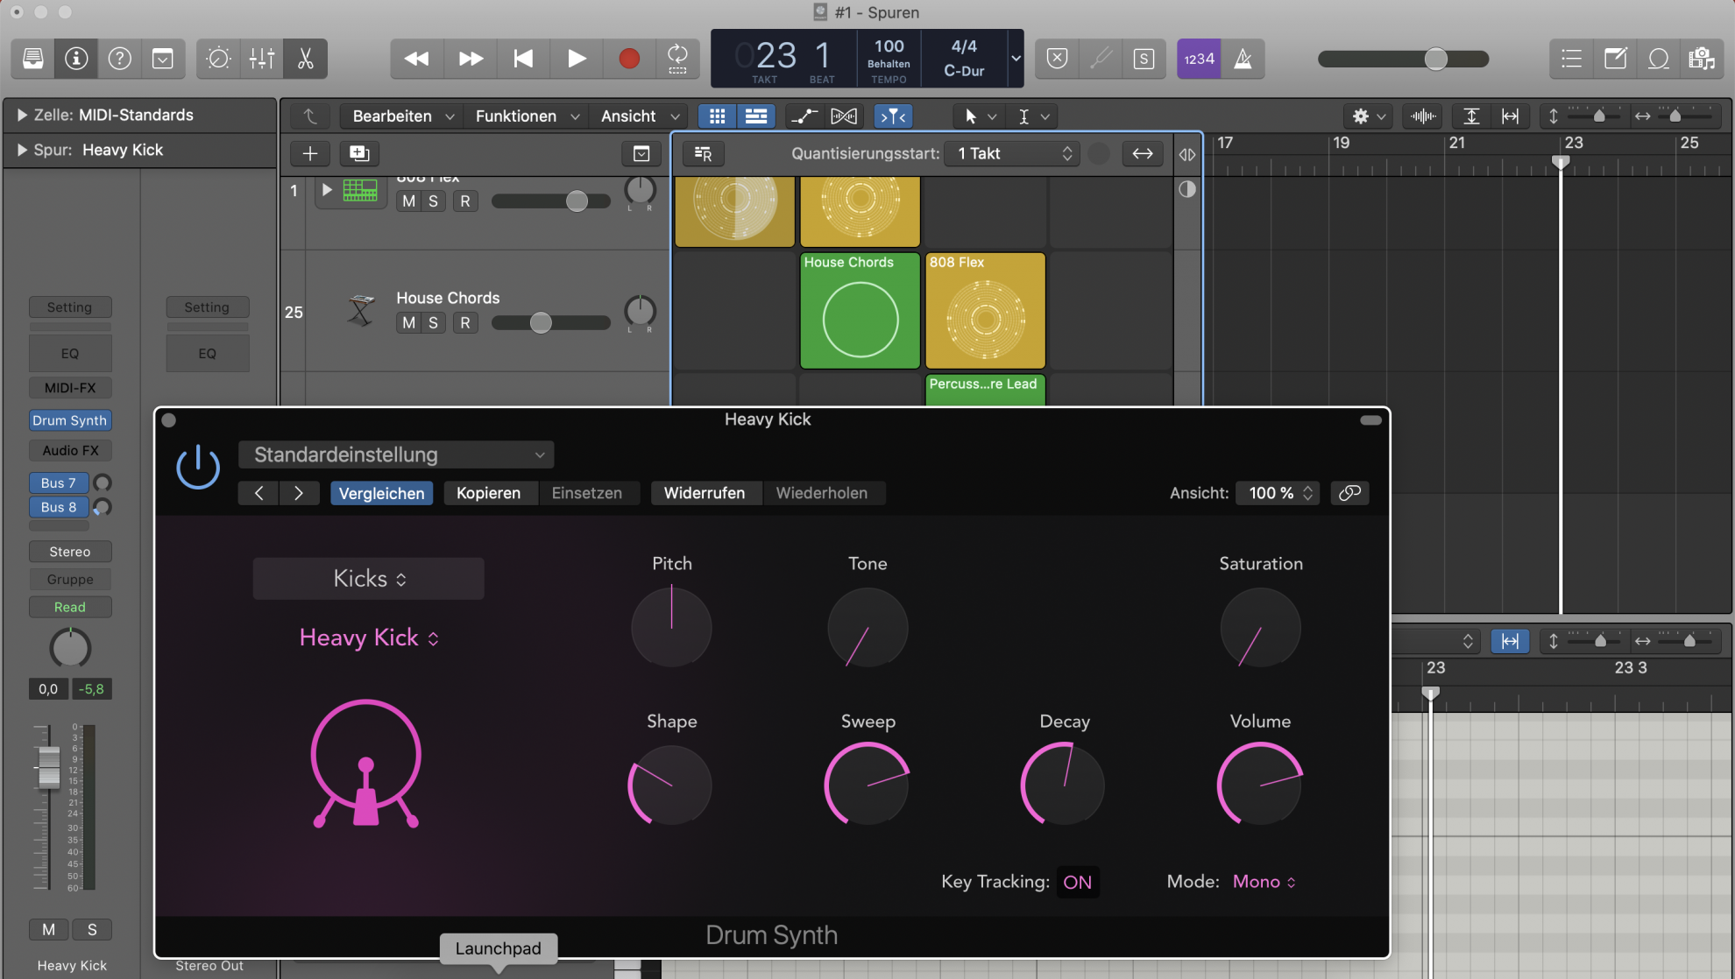Open the Kicks category selector
Image resolution: width=1735 pixels, height=979 pixels.
point(367,578)
